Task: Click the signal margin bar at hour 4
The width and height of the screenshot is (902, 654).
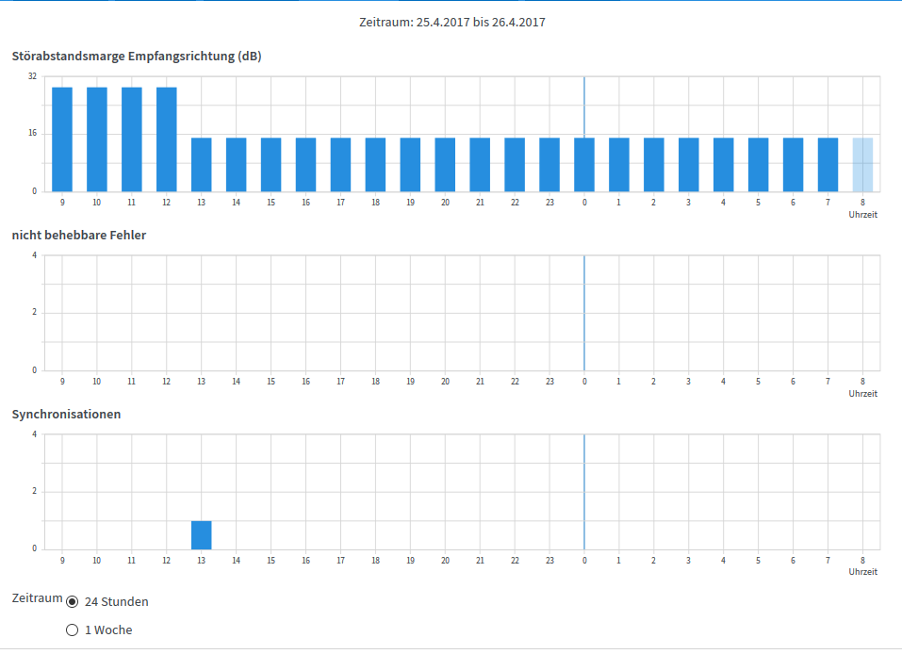Action: click(x=724, y=165)
